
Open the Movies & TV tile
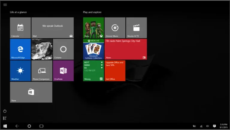point(137,28)
